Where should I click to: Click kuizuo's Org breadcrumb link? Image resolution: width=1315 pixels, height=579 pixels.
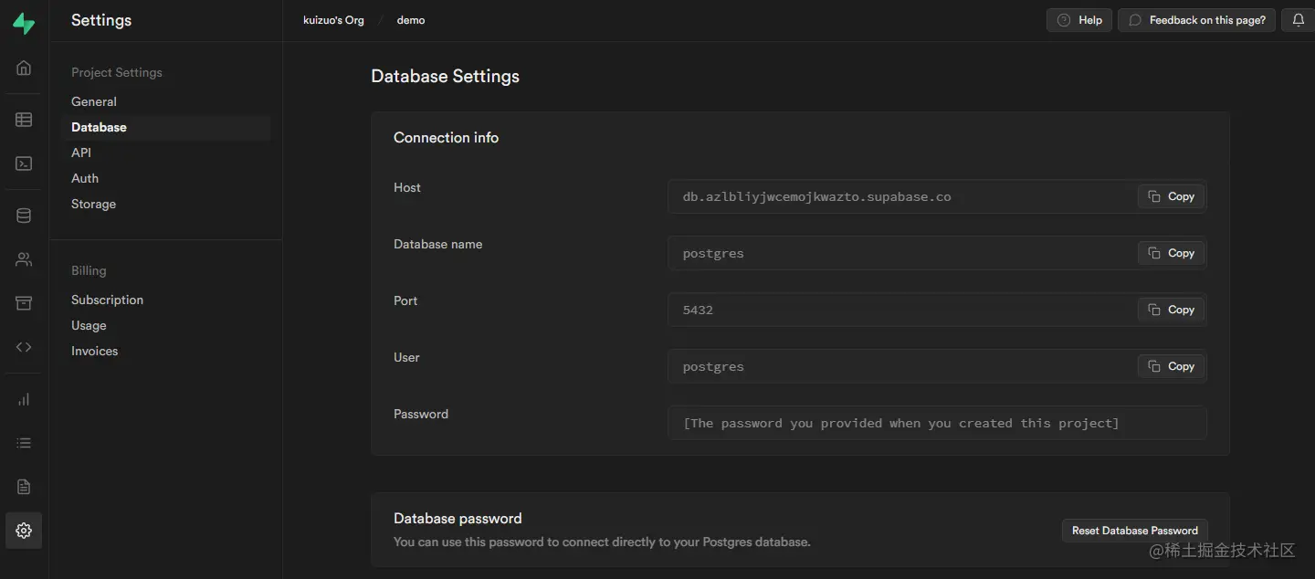pos(333,20)
